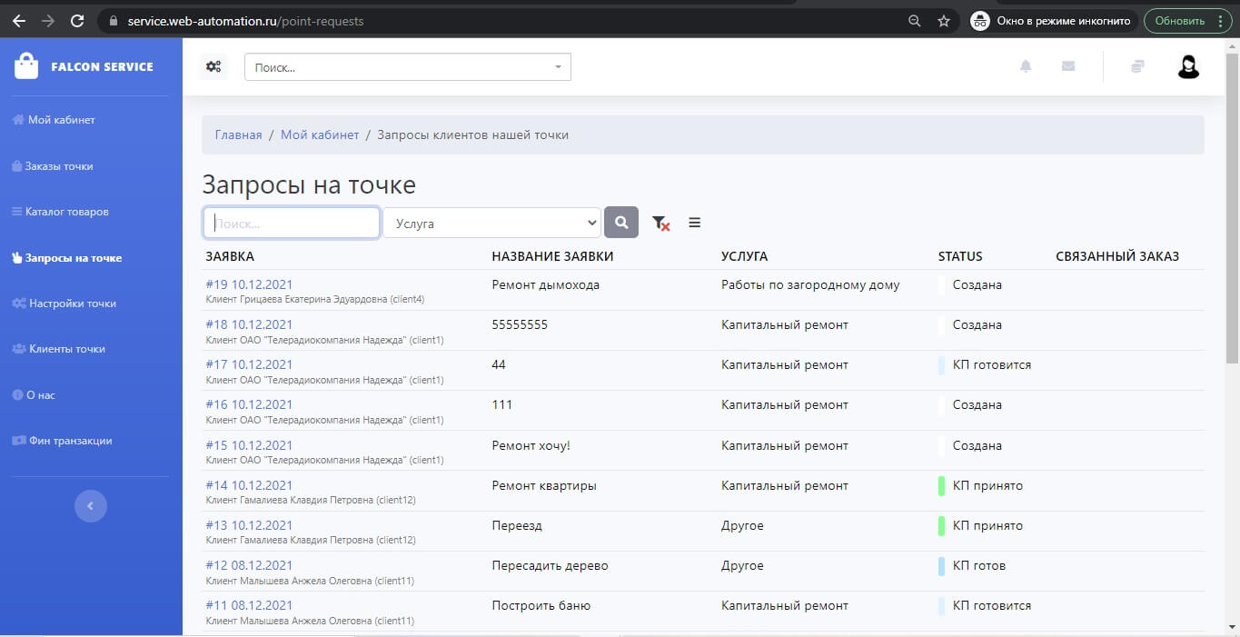Click the STATUS column header
This screenshot has height=637, width=1240.
(x=960, y=256)
